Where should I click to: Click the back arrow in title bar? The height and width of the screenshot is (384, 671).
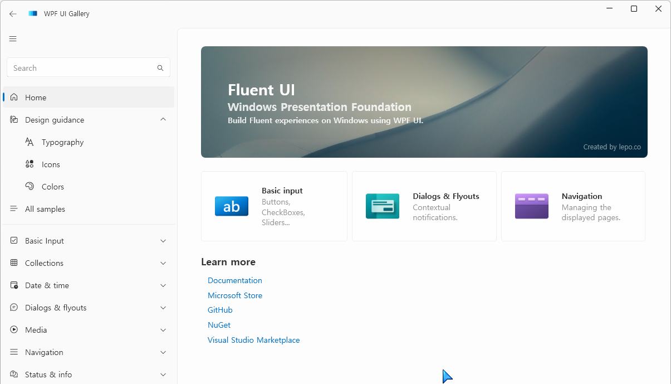coord(13,14)
